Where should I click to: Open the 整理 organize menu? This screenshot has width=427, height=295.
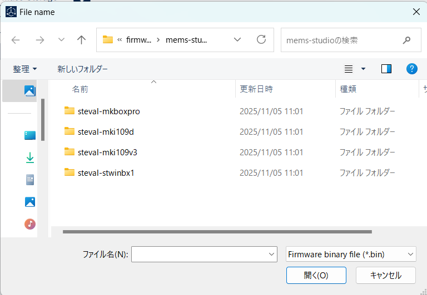[x=25, y=69]
